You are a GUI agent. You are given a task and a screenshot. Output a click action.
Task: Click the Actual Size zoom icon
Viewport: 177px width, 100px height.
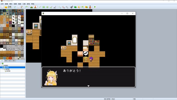pyautogui.click(x=67, y=7)
